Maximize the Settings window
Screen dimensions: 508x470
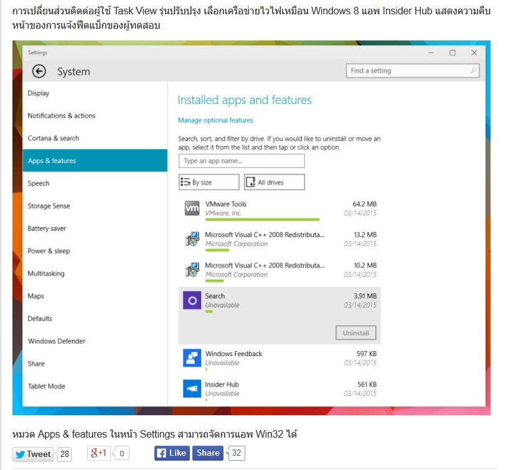point(452,53)
